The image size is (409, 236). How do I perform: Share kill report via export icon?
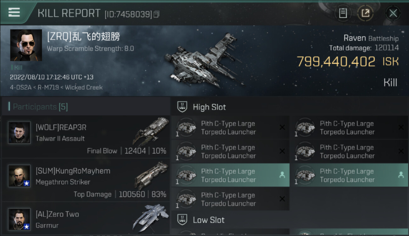365,13
